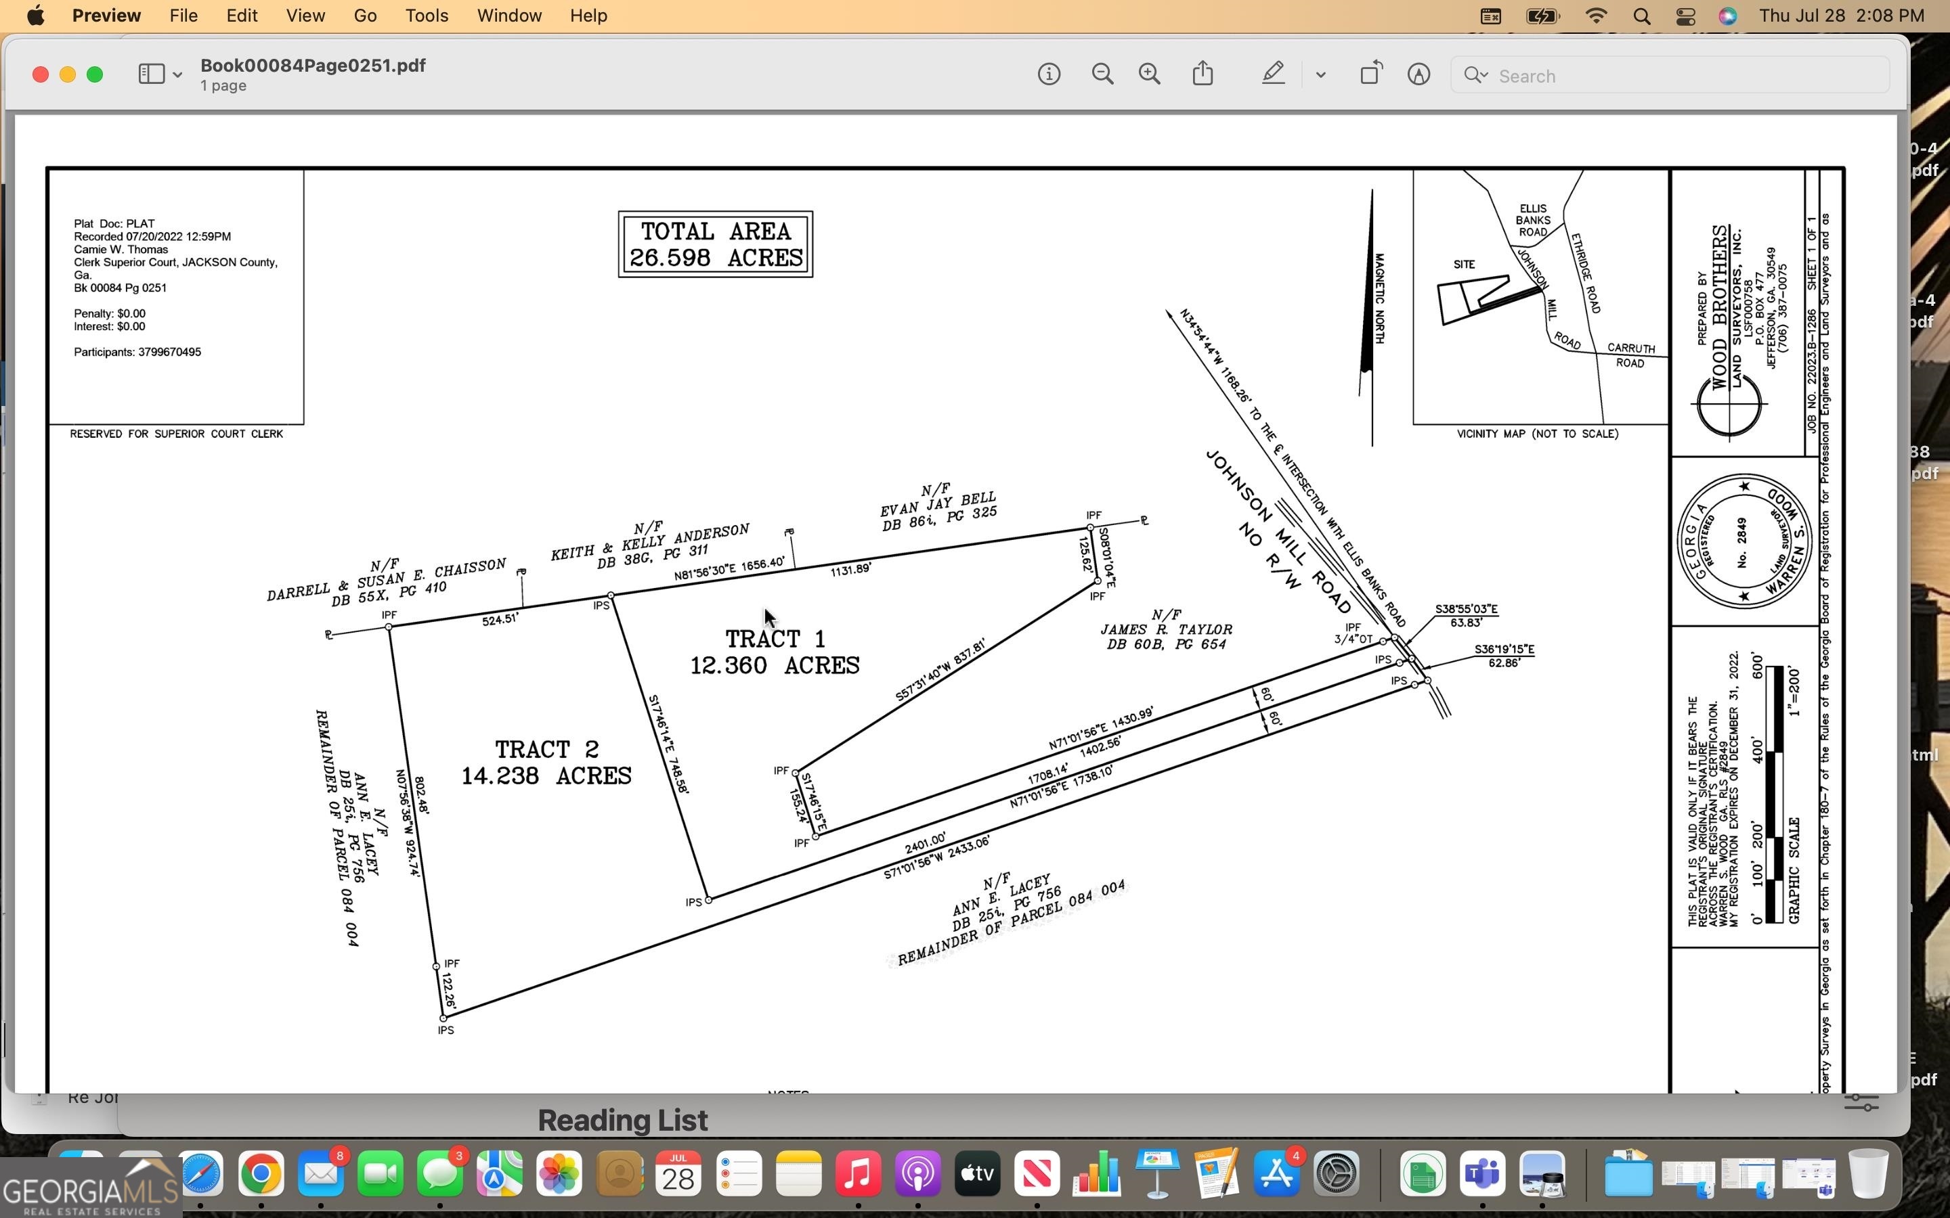The width and height of the screenshot is (1950, 1218).
Task: Click the Book00084Page0251.pdf window title
Action: (313, 66)
